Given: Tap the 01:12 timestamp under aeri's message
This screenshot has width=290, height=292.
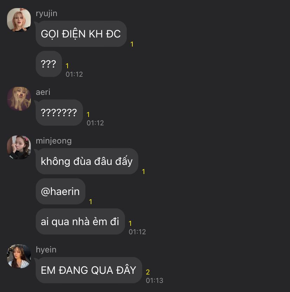Looking at the screenshot, I should (95, 123).
